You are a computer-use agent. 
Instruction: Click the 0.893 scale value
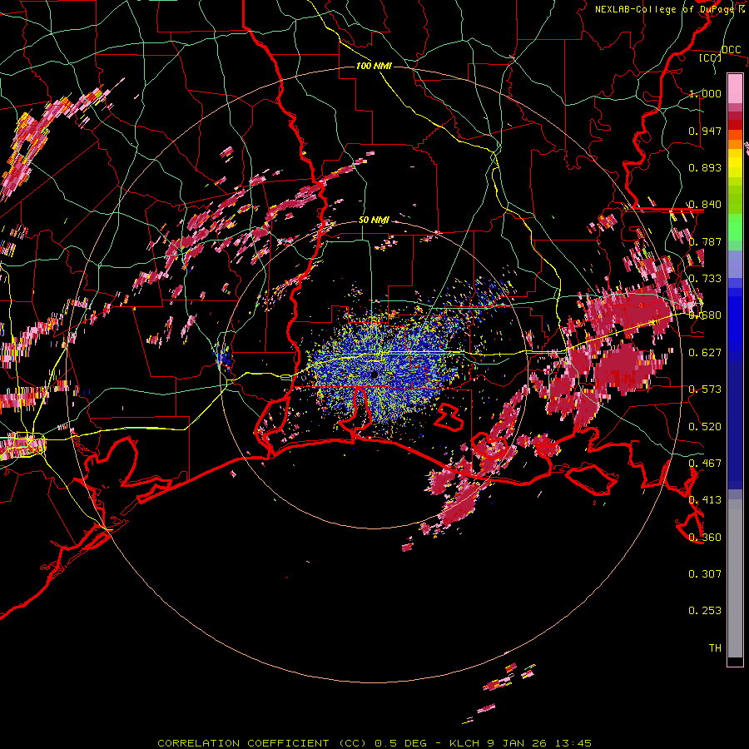705,167
